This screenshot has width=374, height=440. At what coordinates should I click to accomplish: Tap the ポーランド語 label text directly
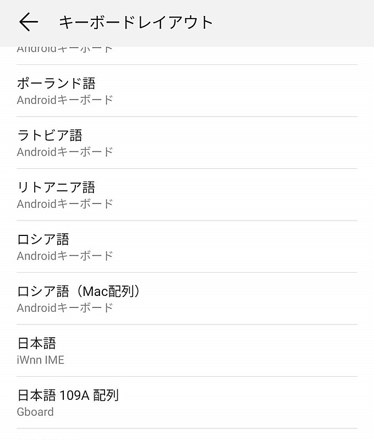pyautogui.click(x=56, y=84)
